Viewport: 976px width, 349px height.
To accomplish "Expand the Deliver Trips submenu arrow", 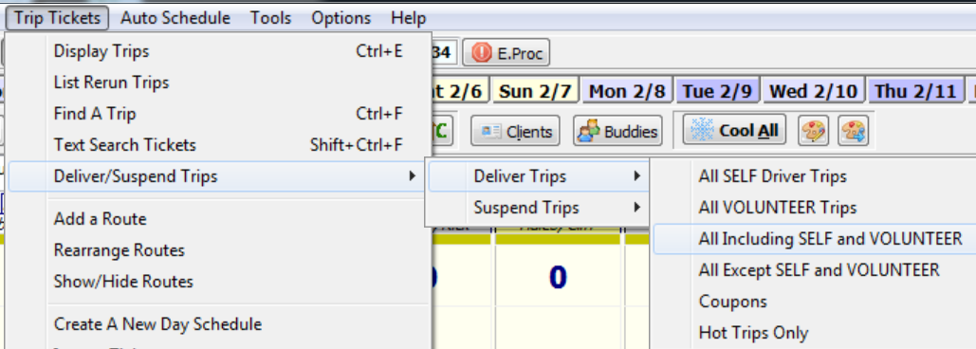I will [636, 176].
